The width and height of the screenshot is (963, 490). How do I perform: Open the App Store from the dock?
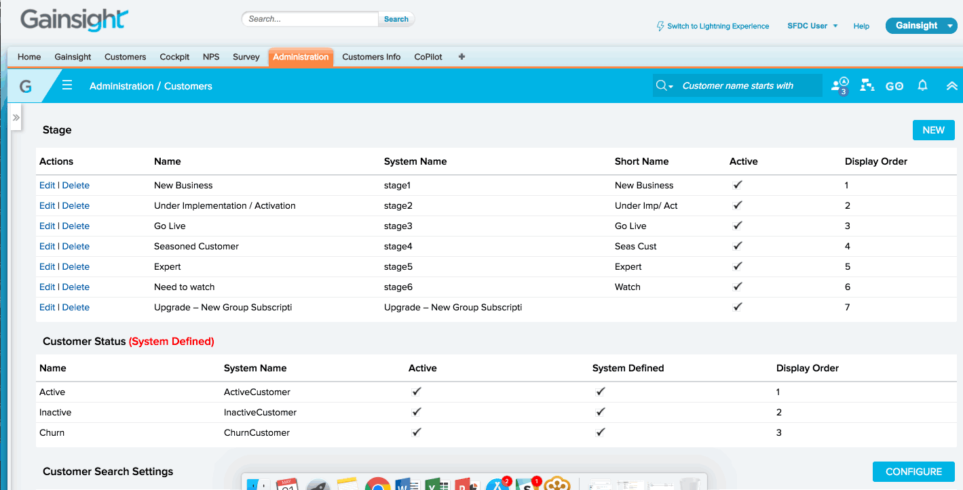click(x=497, y=484)
